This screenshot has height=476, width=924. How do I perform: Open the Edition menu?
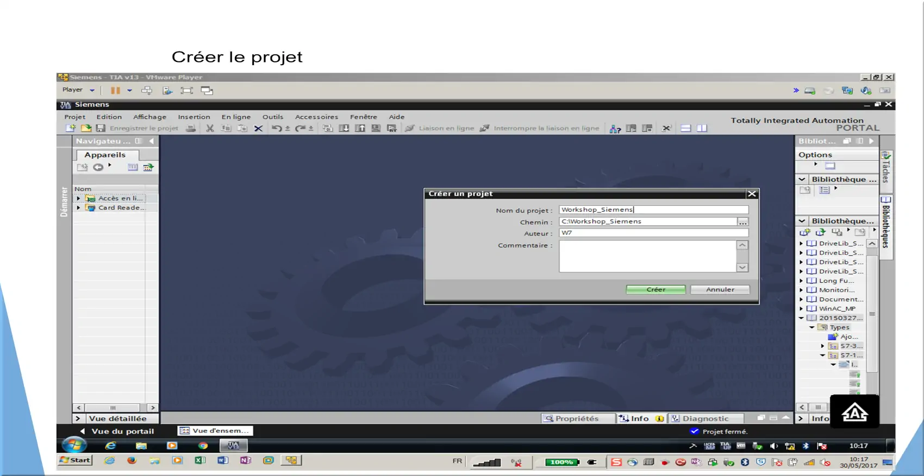[x=109, y=117]
